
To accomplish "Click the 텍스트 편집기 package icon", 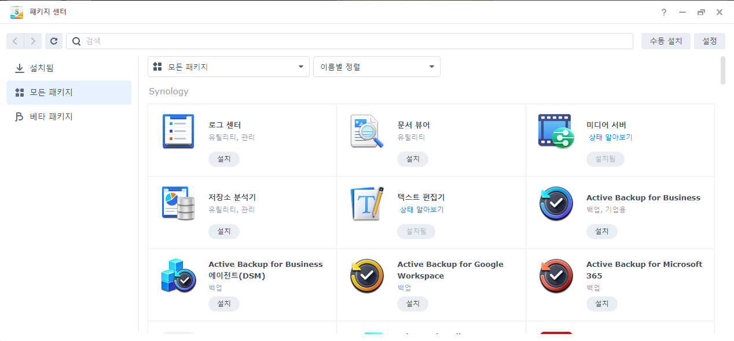I will click(368, 203).
